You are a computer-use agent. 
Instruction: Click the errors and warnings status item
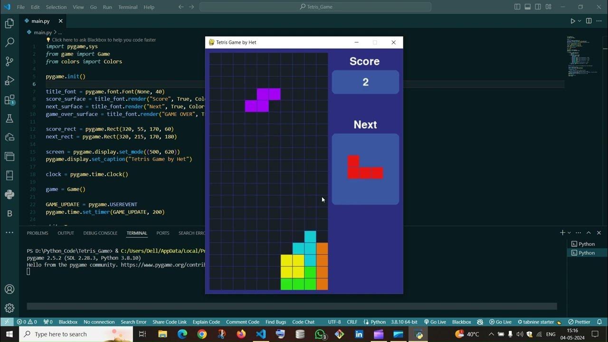[x=27, y=322]
